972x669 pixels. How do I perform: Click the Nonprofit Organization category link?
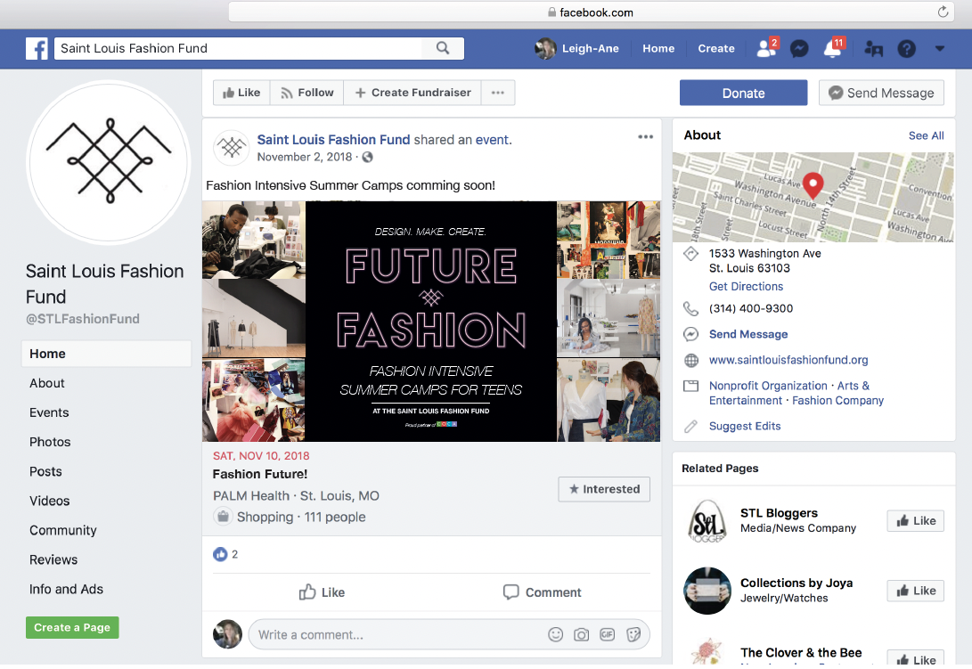pyautogui.click(x=768, y=386)
